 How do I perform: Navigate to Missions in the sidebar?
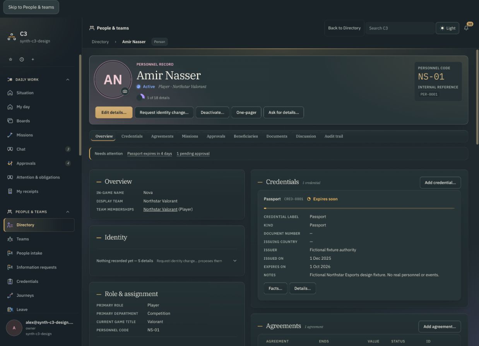point(39,135)
